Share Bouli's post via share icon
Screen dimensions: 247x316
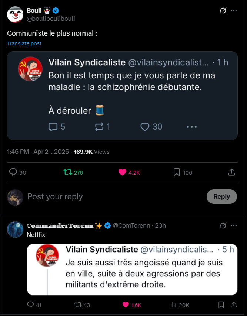(231, 172)
